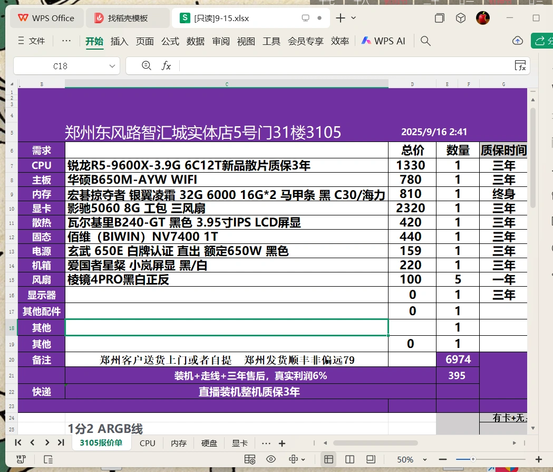The height and width of the screenshot is (472, 553).
Task: Switch to the 硬盘 sheet tab
Action: pos(209,443)
